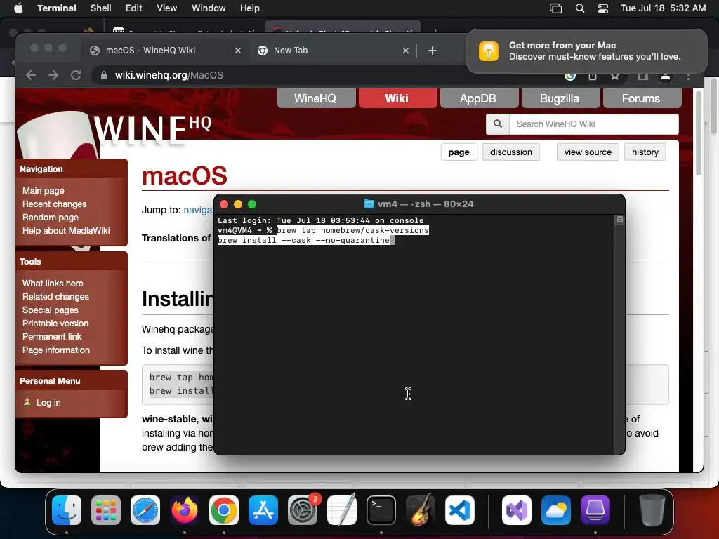The image size is (719, 539).
Task: Open the Help menu
Action: point(249,8)
